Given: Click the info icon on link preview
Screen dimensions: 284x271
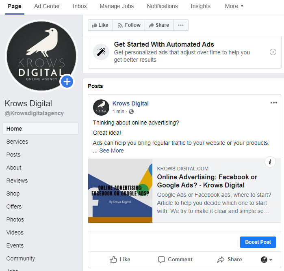Looking at the screenshot, I should click(x=270, y=162).
